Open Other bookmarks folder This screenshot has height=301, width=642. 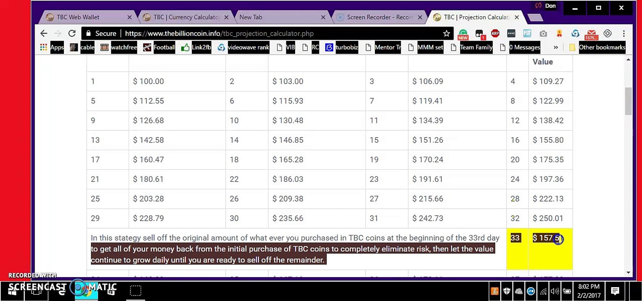tap(597, 47)
